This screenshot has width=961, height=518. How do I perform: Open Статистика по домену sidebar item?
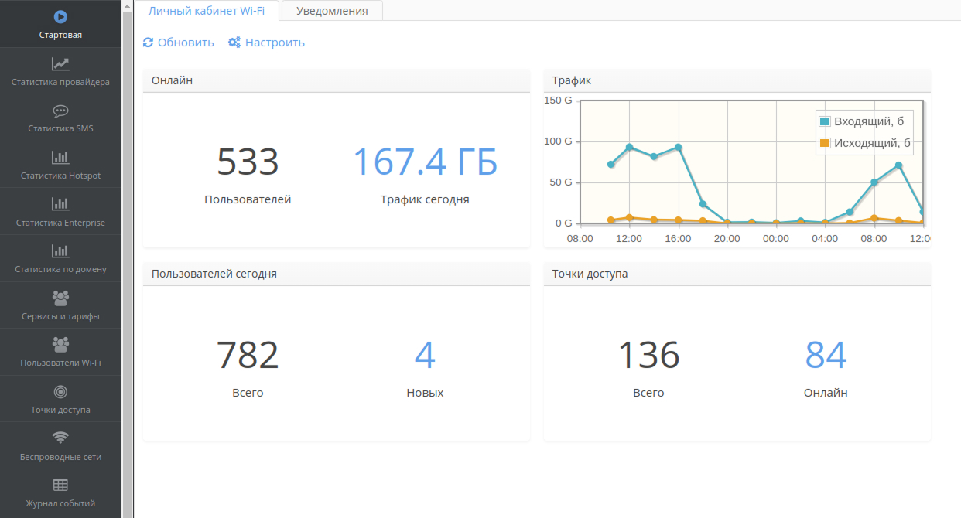60,258
